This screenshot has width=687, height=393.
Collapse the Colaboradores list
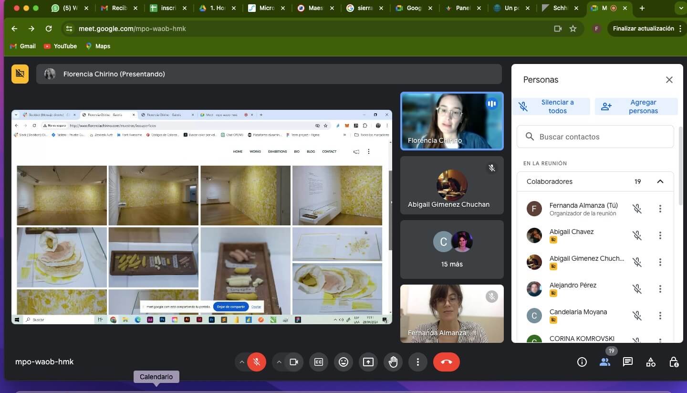[x=660, y=181]
